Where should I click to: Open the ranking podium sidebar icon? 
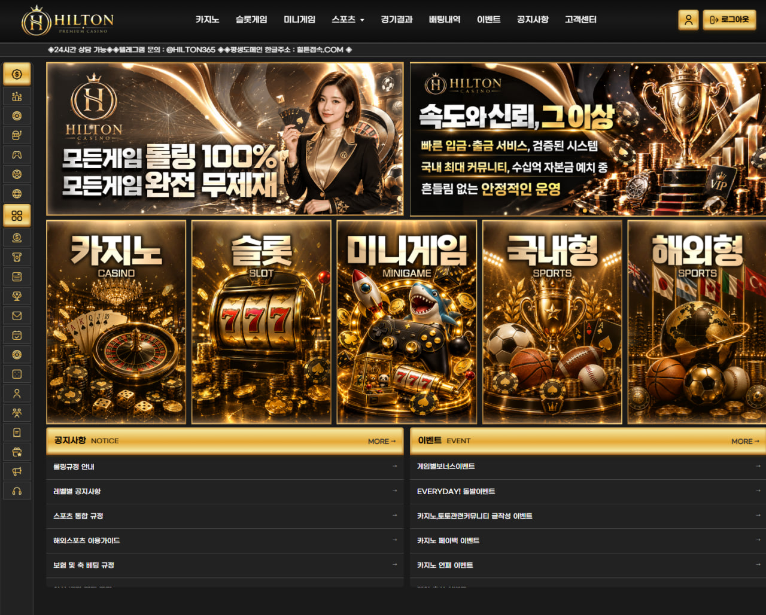[x=17, y=96]
